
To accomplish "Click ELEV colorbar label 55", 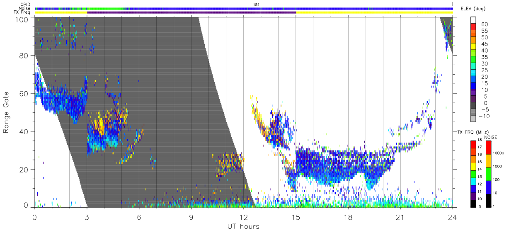I will [484, 31].
